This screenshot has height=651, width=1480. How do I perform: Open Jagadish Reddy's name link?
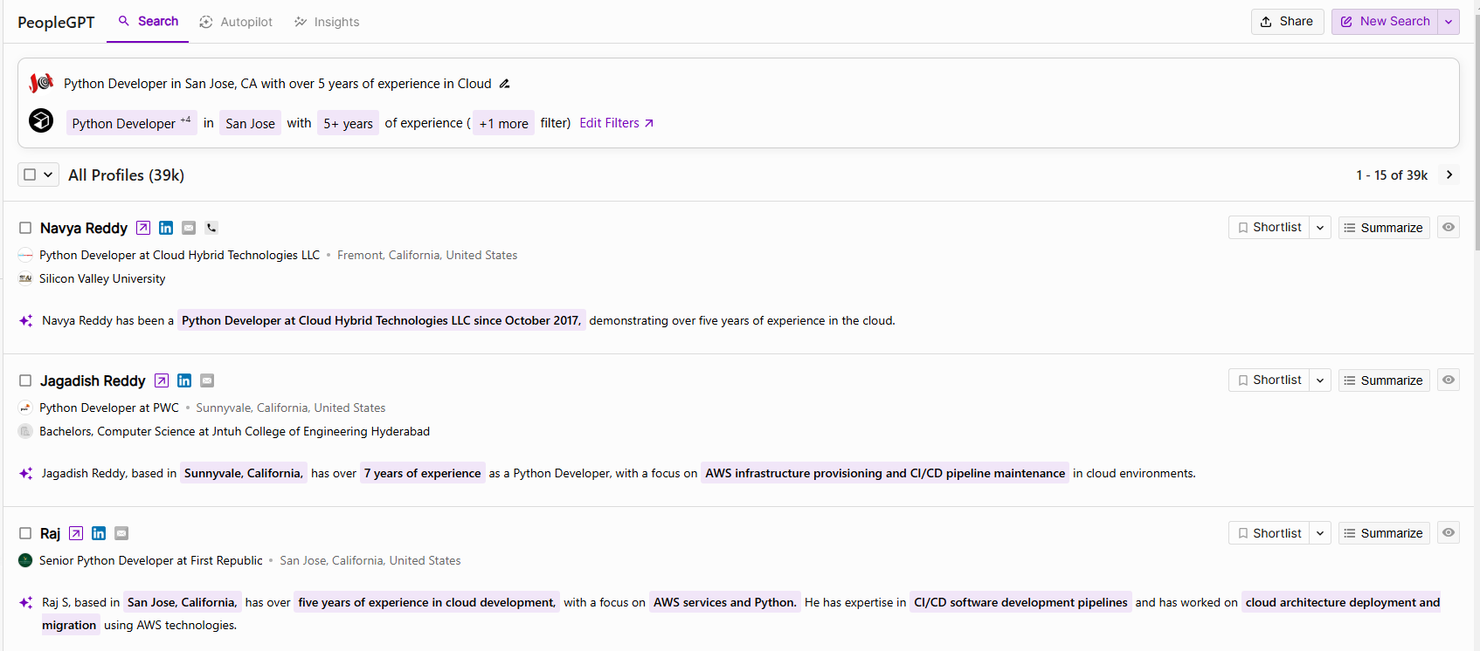click(x=93, y=380)
